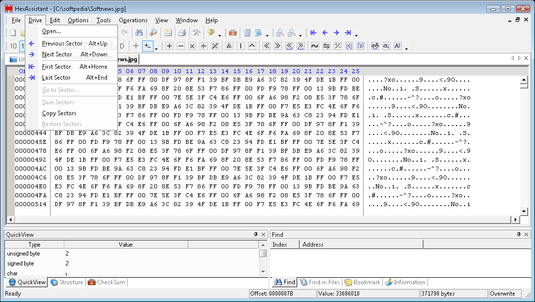Toggle the unsigned plus display button
This screenshot has height=302, width=535.
[x=136, y=46]
